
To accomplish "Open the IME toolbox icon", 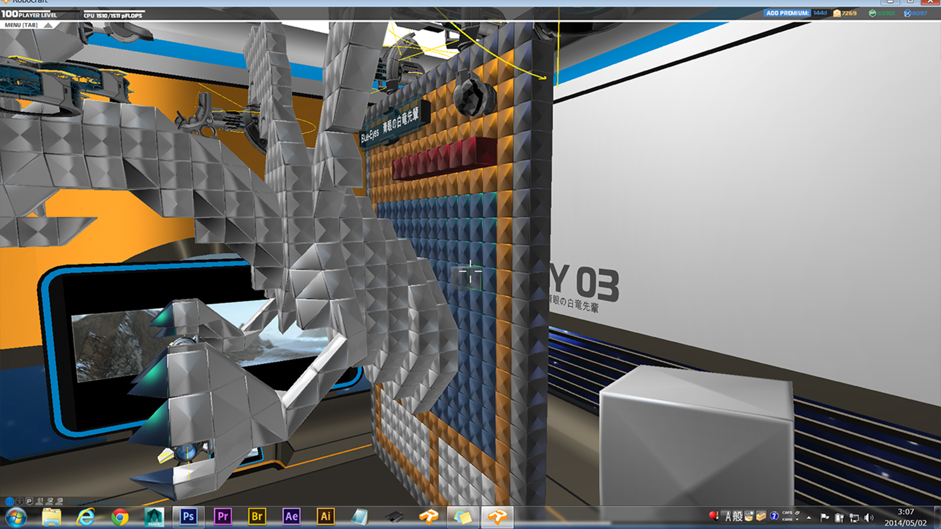I will pos(761,516).
